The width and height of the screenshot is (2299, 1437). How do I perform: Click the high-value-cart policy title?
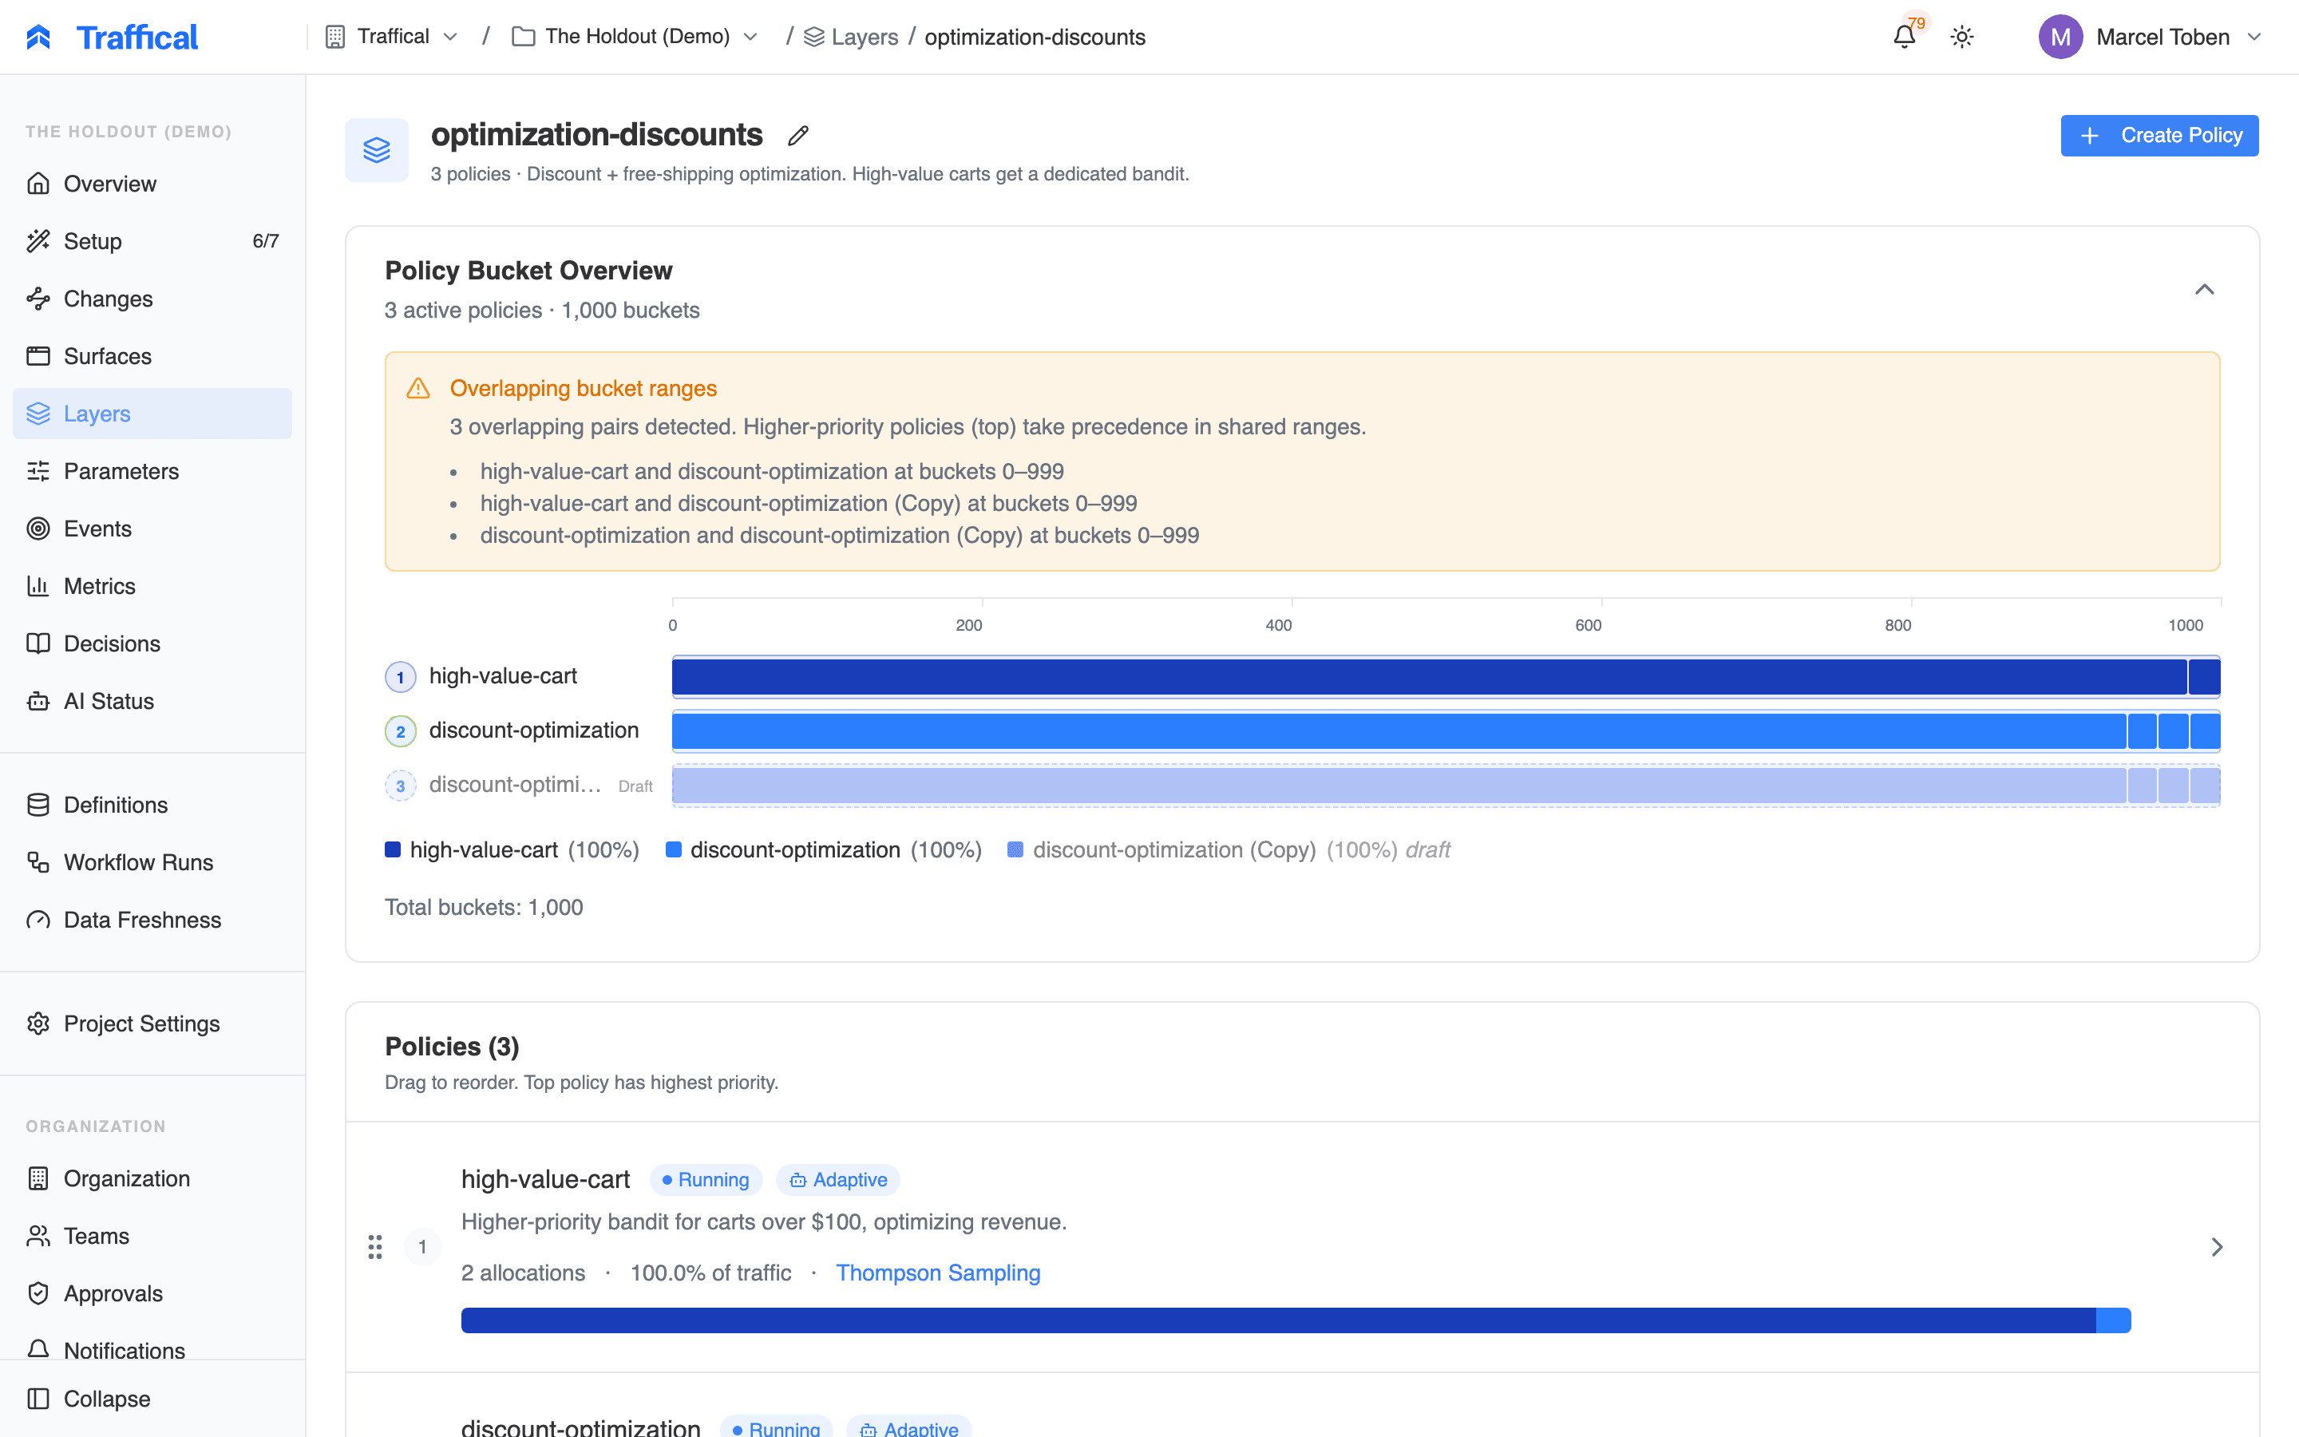click(545, 1179)
